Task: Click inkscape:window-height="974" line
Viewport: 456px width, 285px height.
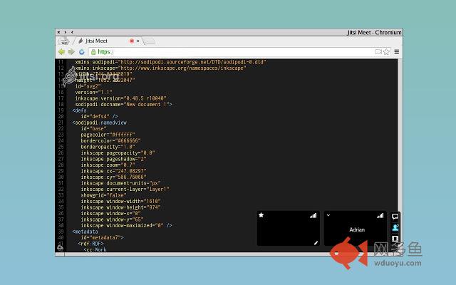Action: tap(120, 207)
